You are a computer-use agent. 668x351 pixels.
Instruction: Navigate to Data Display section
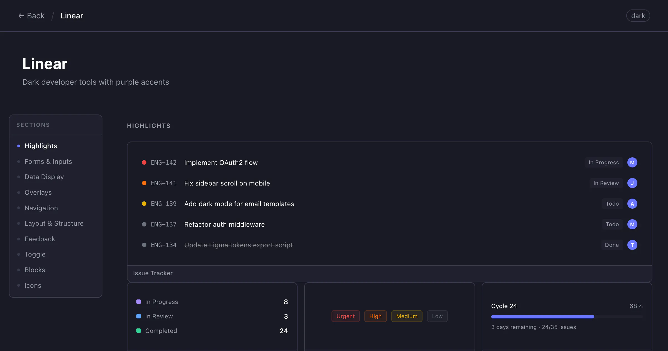point(44,177)
